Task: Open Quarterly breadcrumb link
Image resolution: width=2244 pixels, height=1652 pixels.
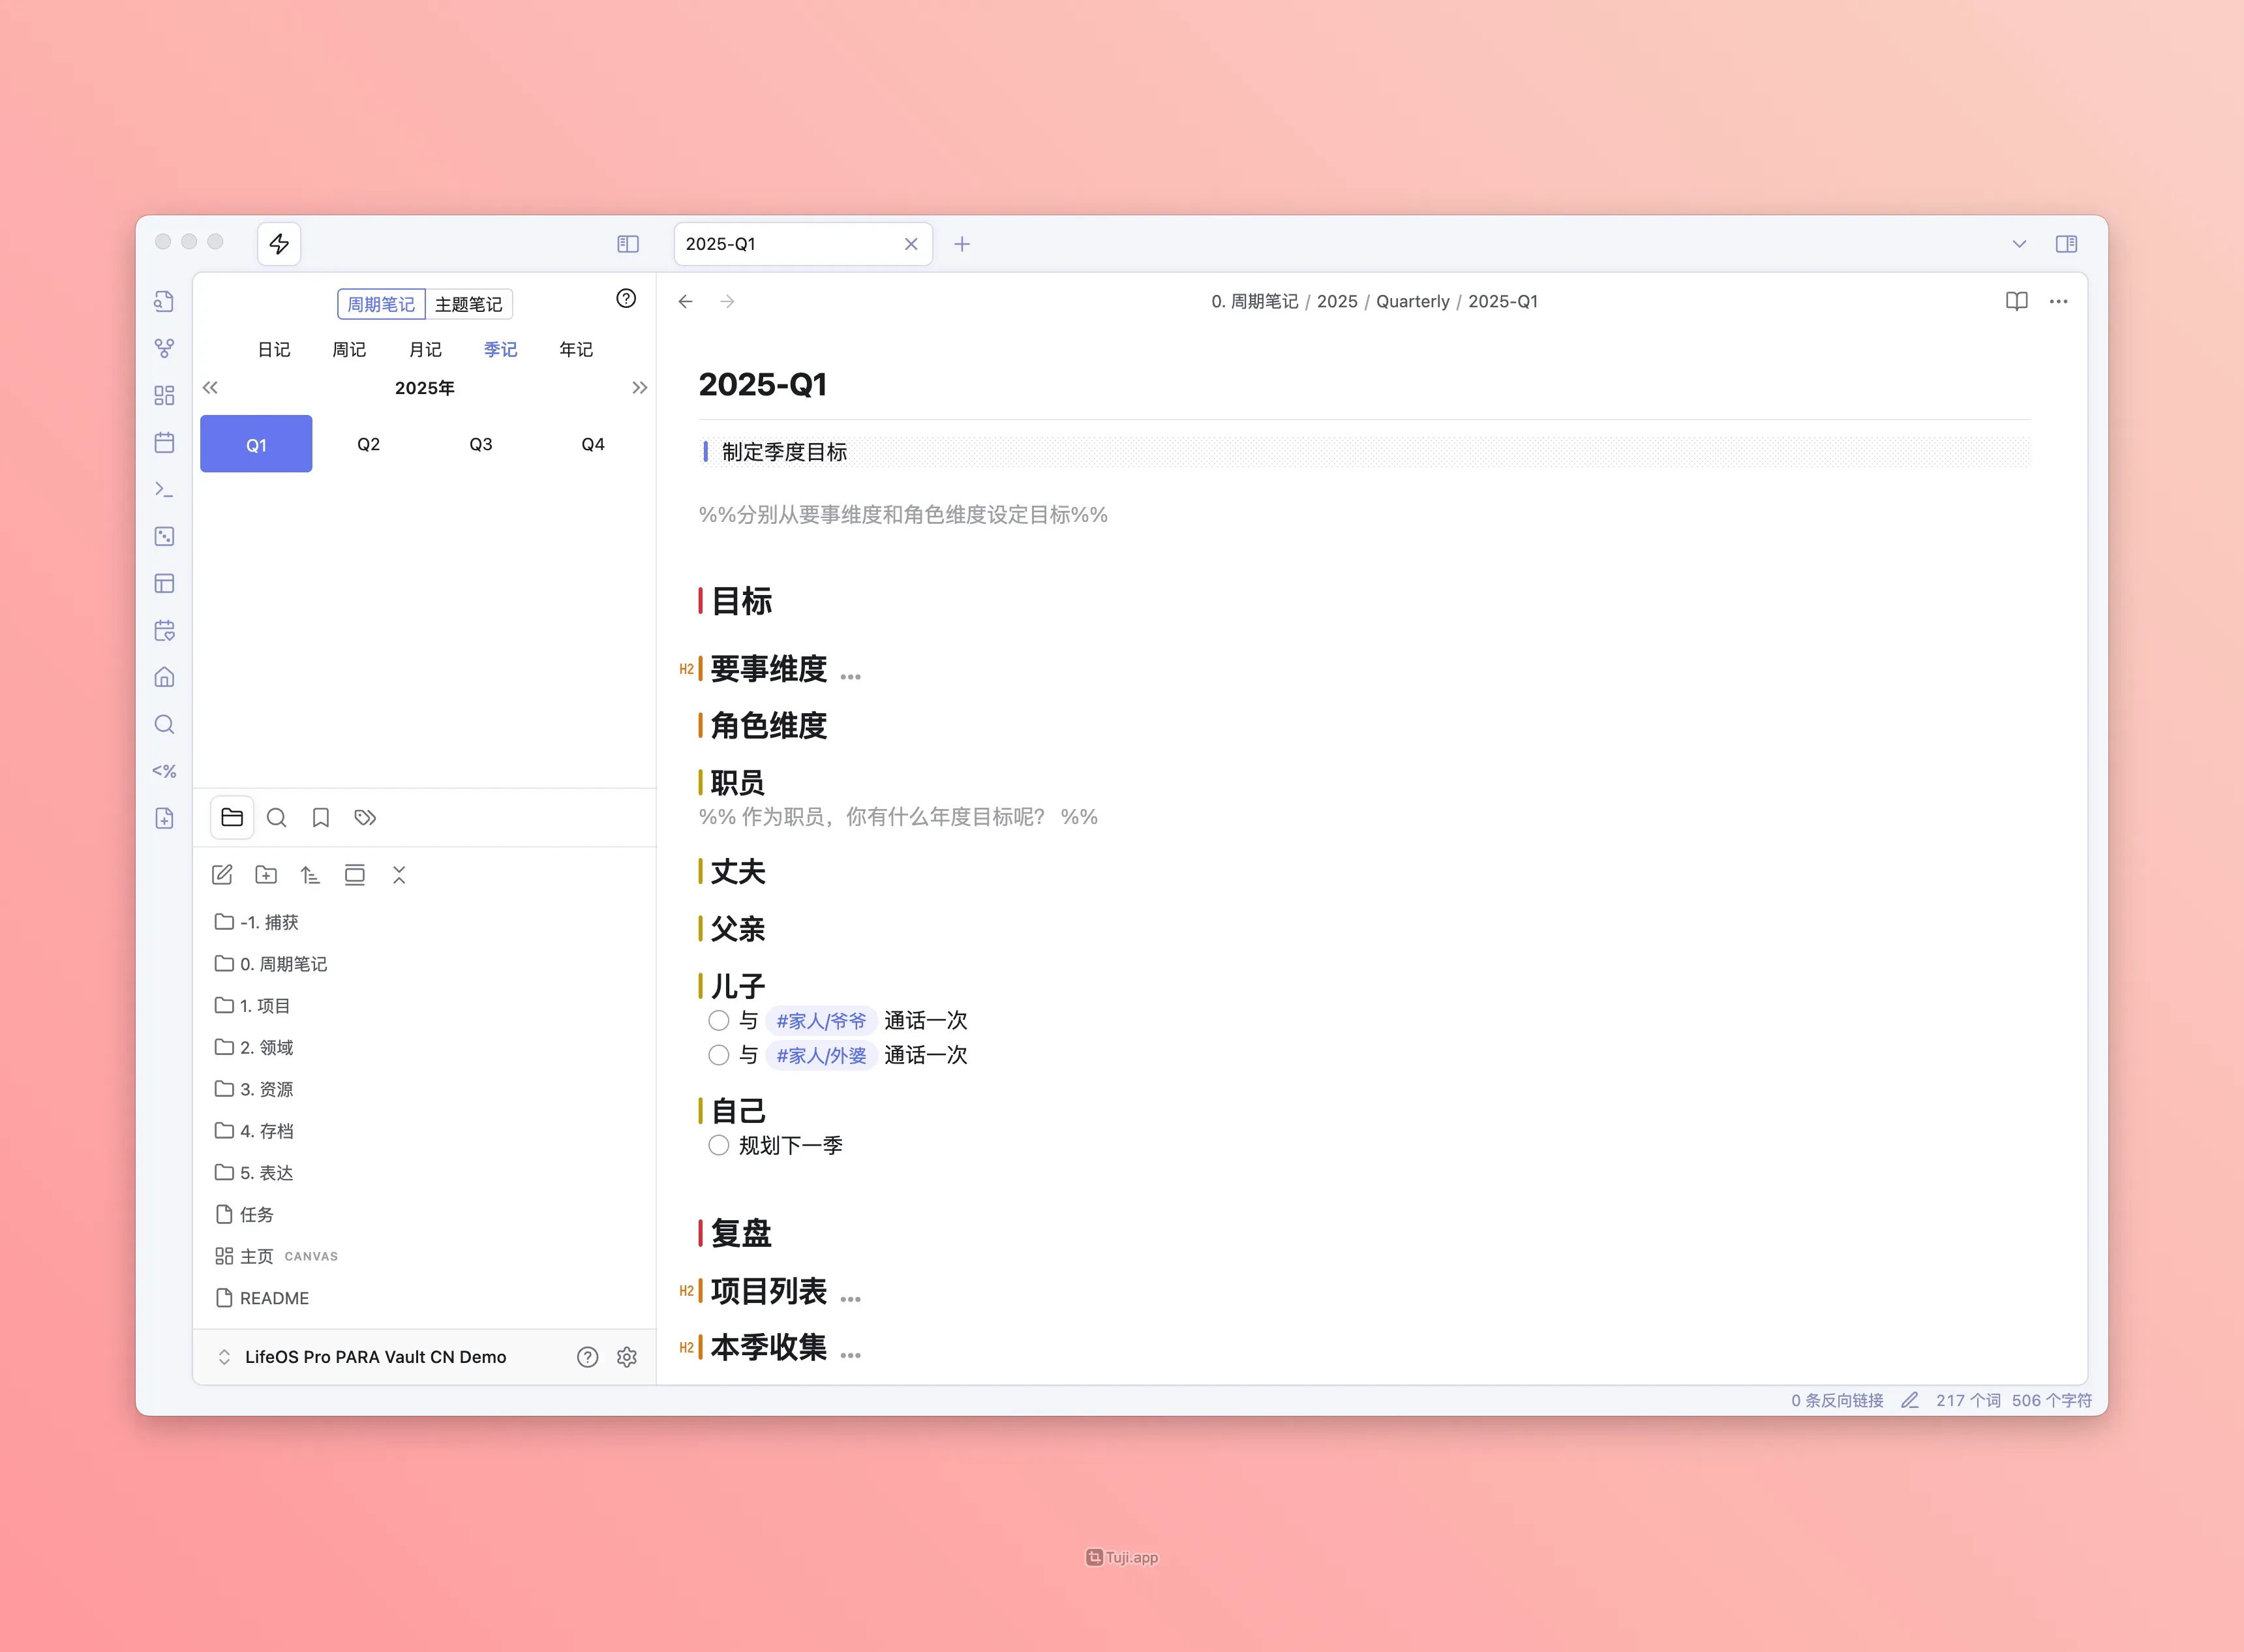Action: [x=1412, y=301]
